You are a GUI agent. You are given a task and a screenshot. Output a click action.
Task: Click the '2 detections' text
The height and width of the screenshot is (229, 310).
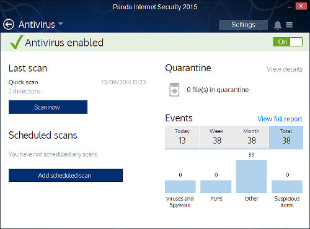(x=24, y=91)
